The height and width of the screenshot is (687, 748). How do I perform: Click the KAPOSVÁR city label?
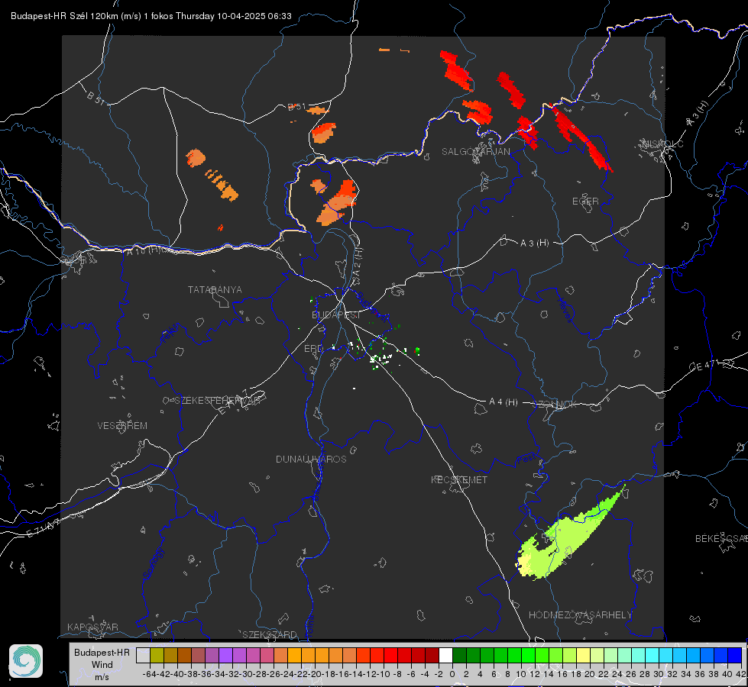pos(92,627)
